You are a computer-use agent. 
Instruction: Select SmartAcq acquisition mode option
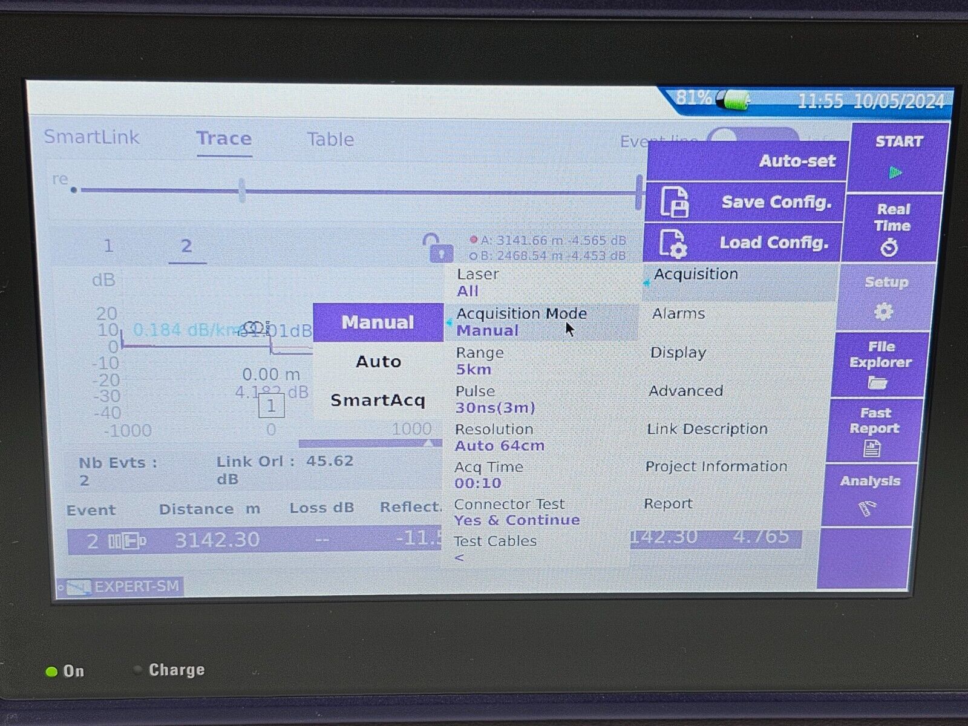(378, 401)
